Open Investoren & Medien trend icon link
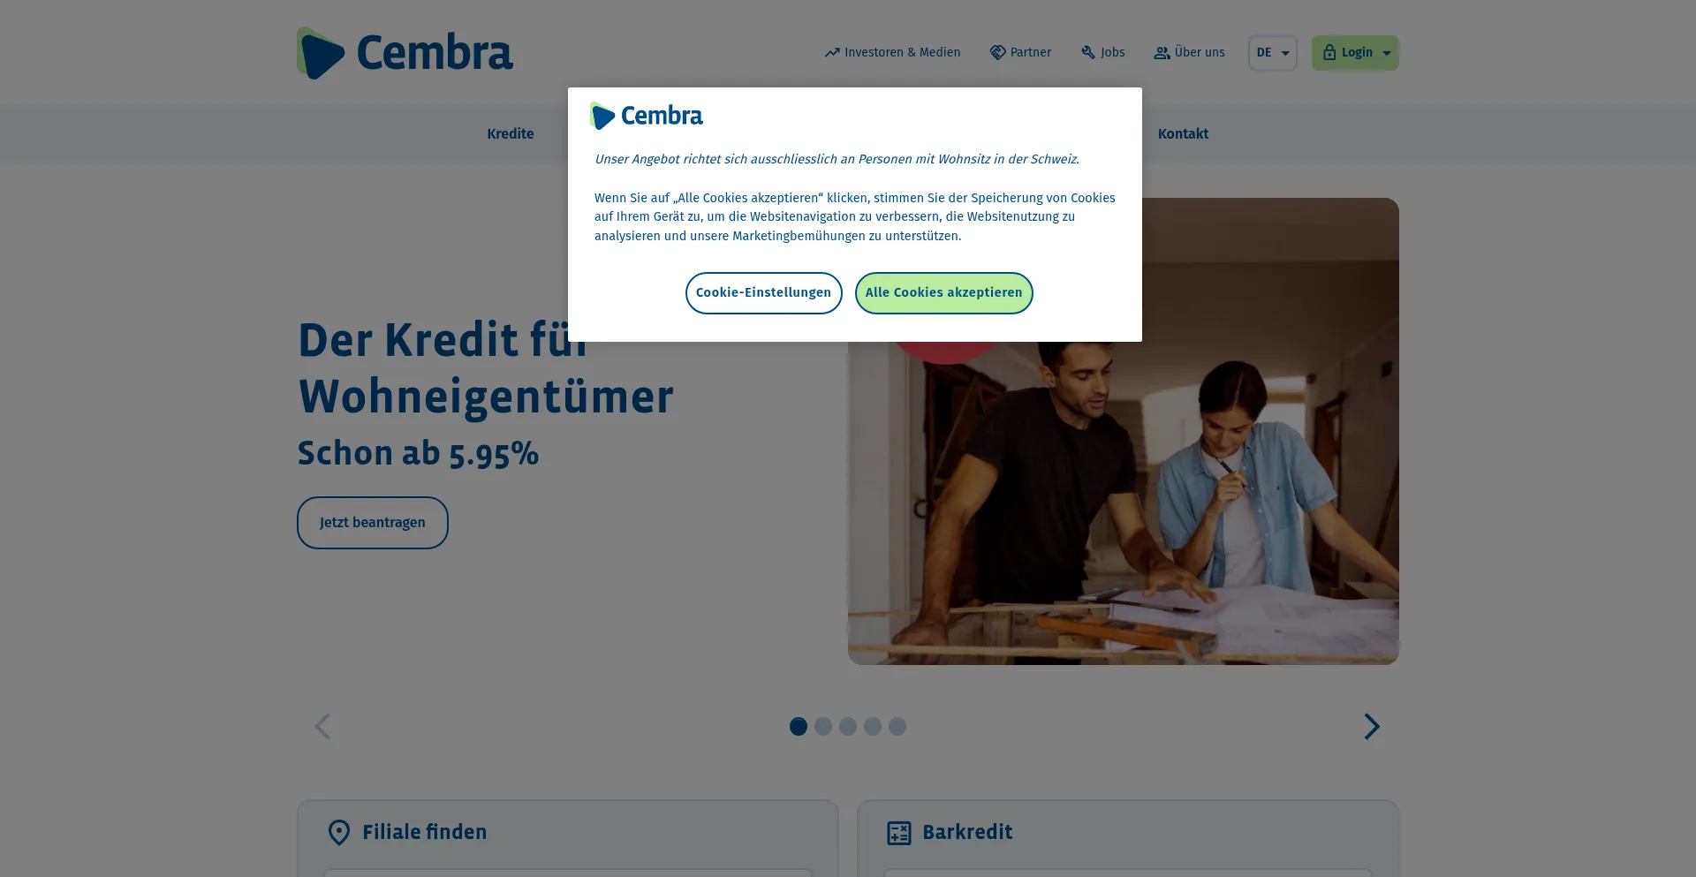 832,53
